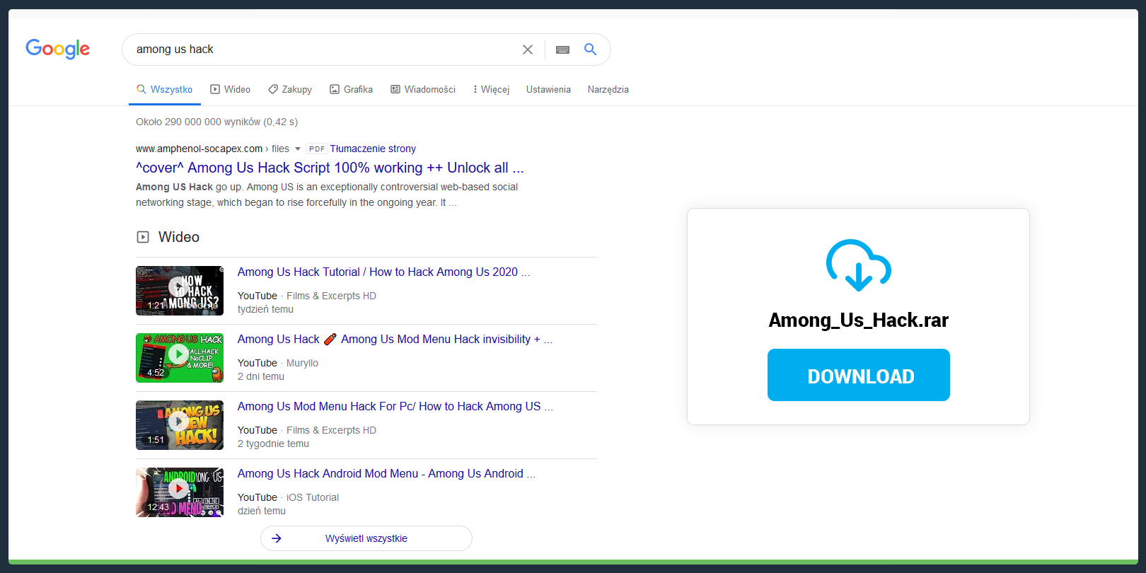Switch to the Wiadomości tab
This screenshot has width=1146, height=573.
pyautogui.click(x=423, y=89)
